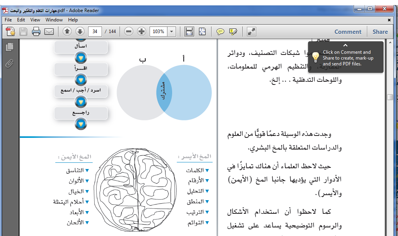Click the down arrow below راجع box
This screenshot has height=236, width=398.
point(81,124)
